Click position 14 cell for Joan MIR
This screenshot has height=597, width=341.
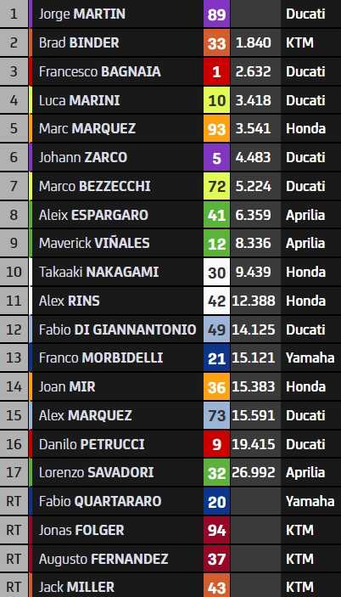14,386
